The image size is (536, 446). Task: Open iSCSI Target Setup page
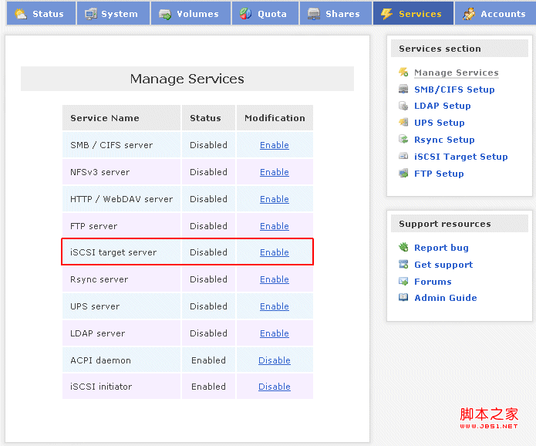(461, 157)
